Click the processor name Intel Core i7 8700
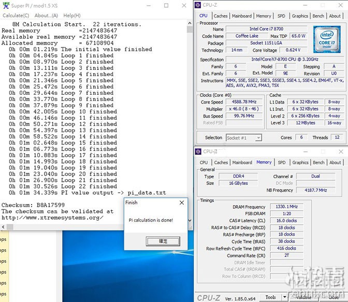The height and width of the screenshot is (302, 348). point(266,29)
